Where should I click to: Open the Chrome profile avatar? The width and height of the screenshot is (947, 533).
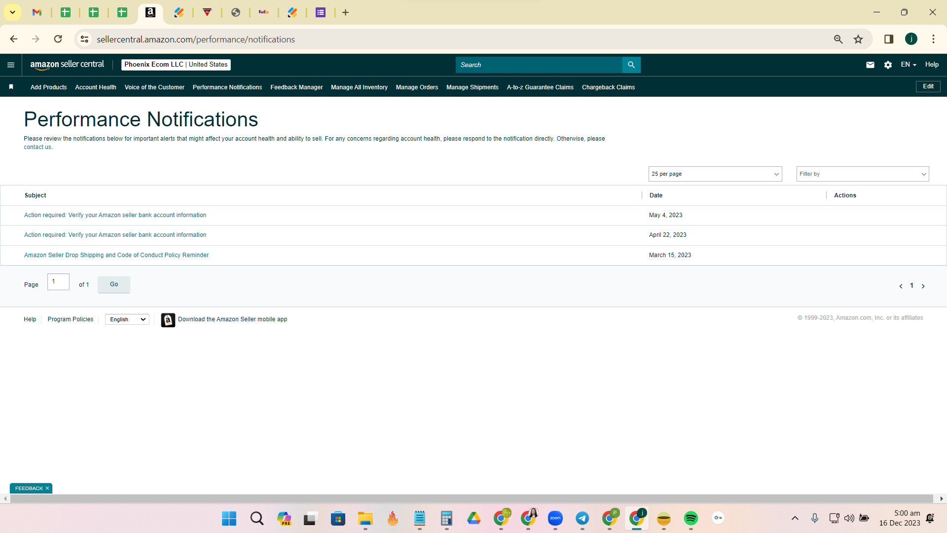(911, 39)
